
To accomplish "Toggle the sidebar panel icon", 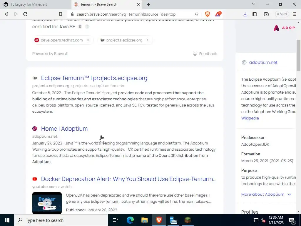I will [255, 14].
